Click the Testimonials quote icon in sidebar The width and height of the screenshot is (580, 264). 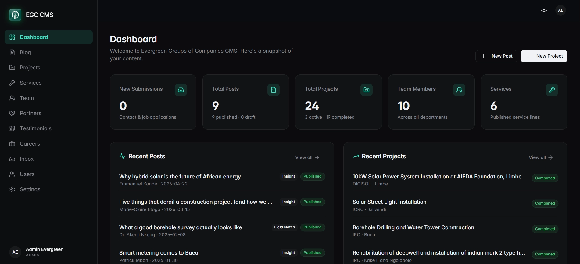tap(12, 128)
